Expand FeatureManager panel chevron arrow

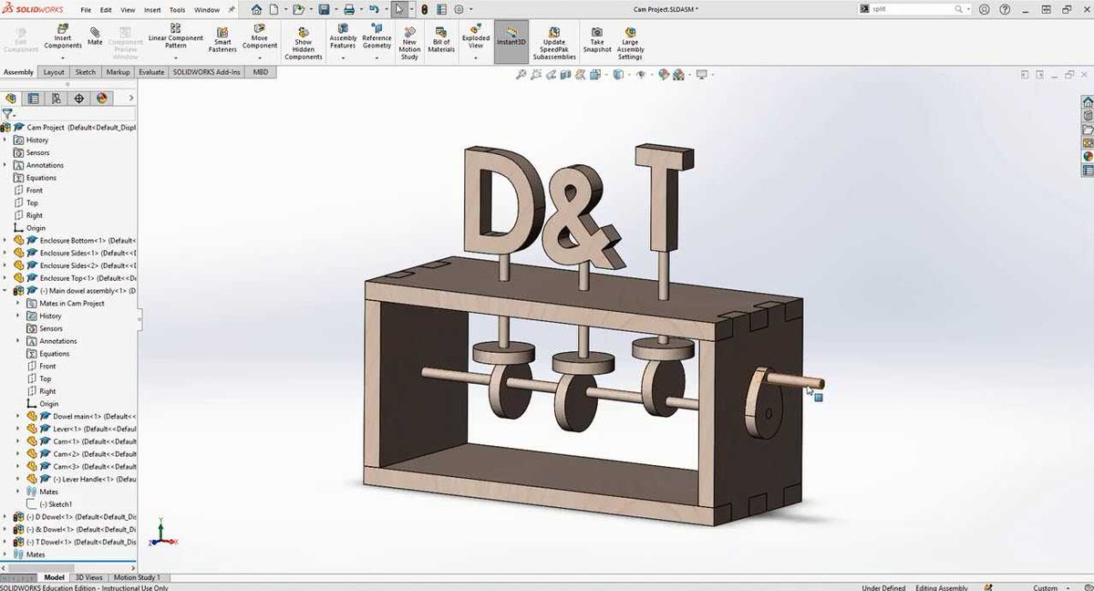pos(131,98)
